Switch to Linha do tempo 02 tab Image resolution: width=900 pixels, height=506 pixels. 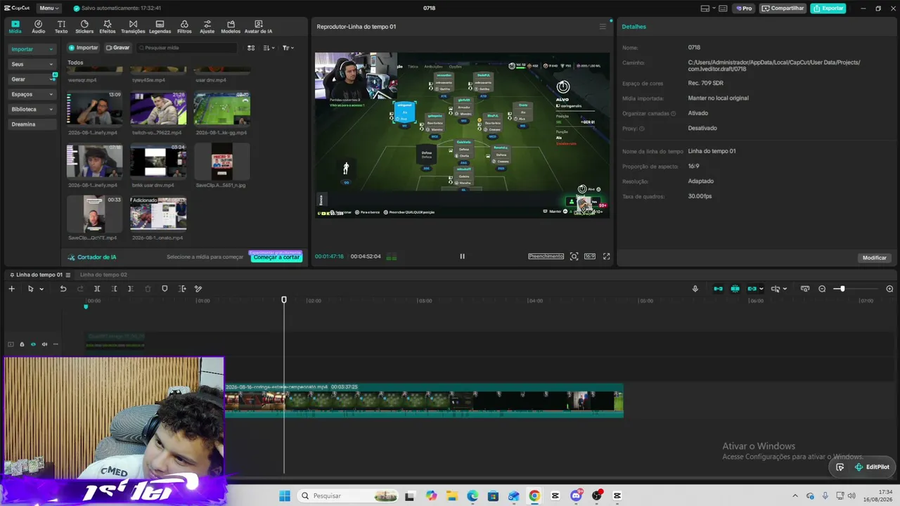(x=103, y=275)
